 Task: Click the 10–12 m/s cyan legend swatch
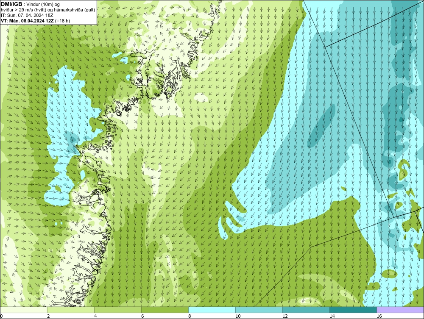(x=259, y=310)
